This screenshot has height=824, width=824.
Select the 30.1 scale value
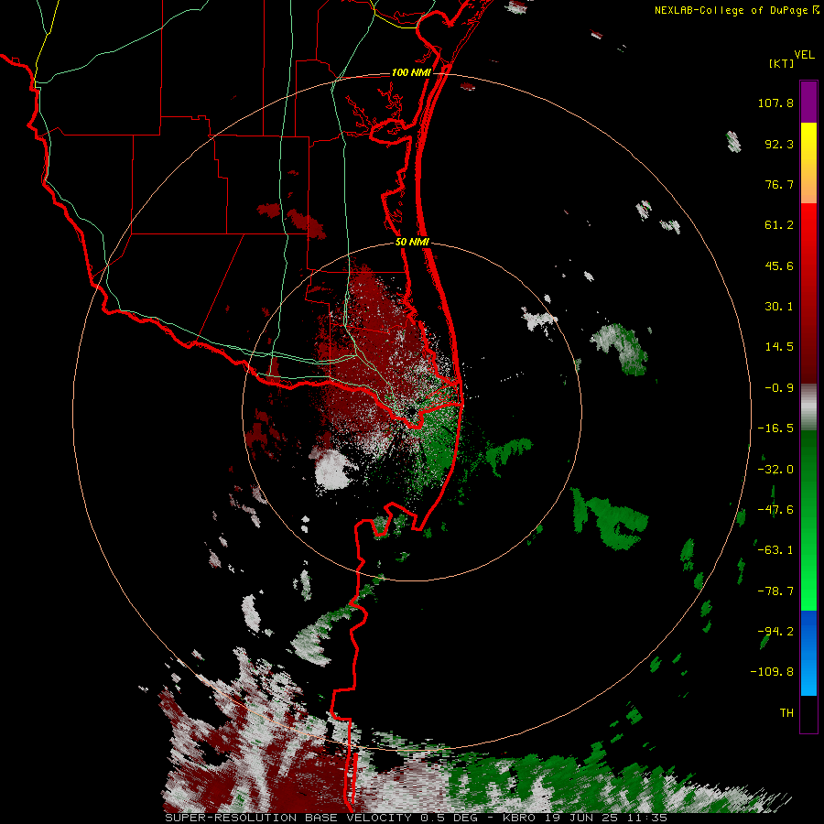[779, 307]
